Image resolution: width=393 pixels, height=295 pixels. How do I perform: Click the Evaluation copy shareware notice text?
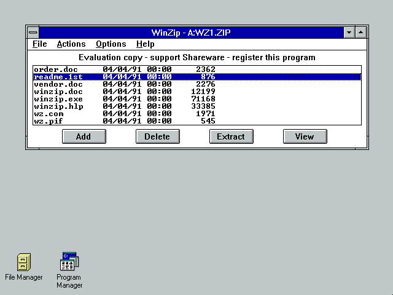[197, 57]
